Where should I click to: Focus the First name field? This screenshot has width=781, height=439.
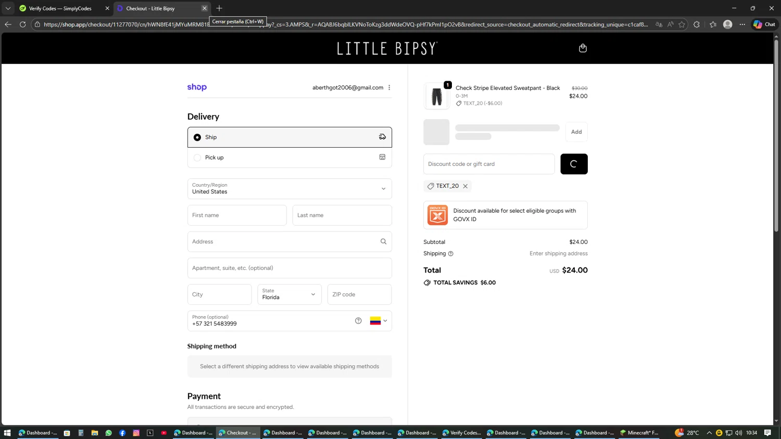click(237, 215)
